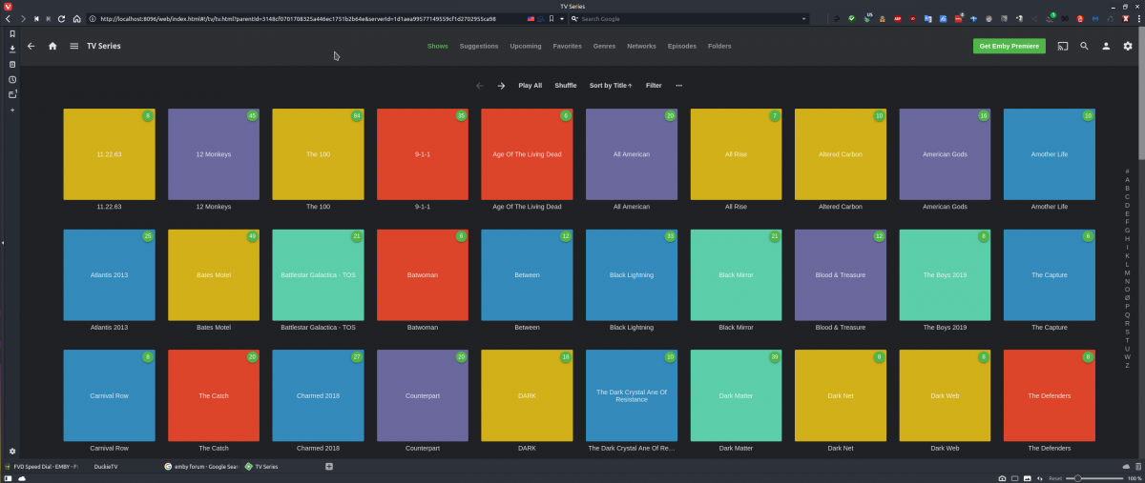The image size is (1145, 483).
Task: Expand the Sort by Title menu
Action: click(611, 86)
